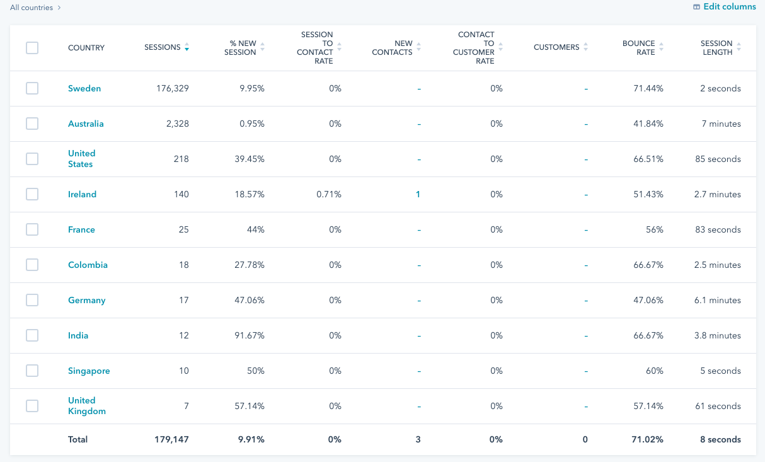Sort the % New Session column
This screenshot has width=765, height=462.
pyautogui.click(x=262, y=47)
